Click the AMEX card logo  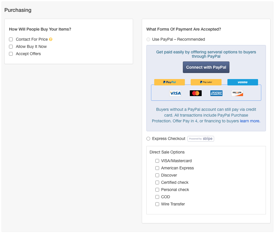[x=216, y=93]
